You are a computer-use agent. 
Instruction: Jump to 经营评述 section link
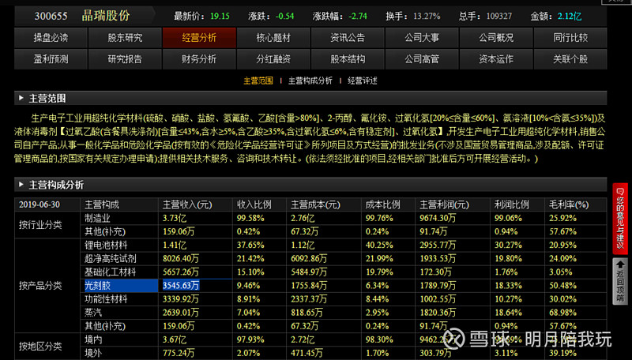(363, 81)
